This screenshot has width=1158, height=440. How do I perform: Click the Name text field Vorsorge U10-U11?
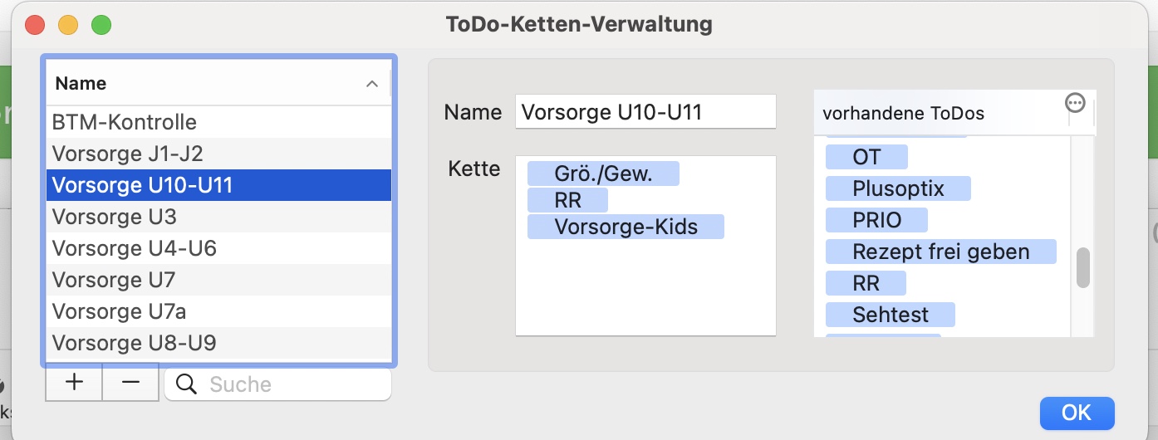coord(645,112)
